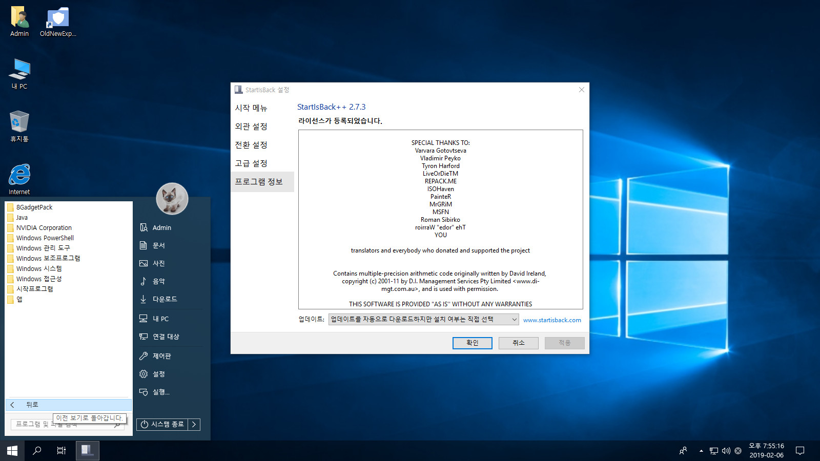This screenshot has height=461, width=820.
Task: Open the Windows 접근성 folder
Action: 69,279
